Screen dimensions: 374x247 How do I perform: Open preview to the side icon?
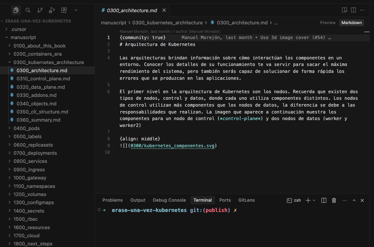(x=344, y=10)
